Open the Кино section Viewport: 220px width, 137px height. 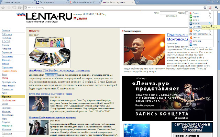click(x=4, y=93)
